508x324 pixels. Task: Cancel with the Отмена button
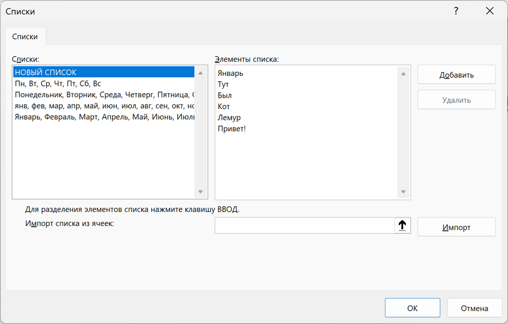pyautogui.click(x=474, y=308)
